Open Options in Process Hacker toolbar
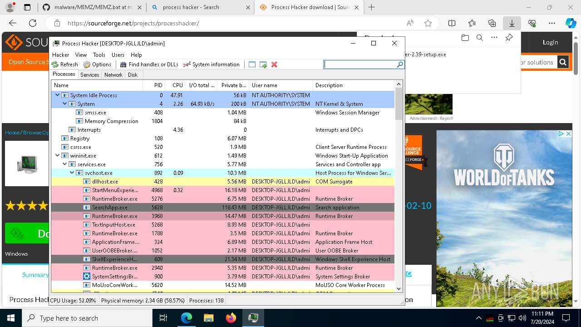 (97, 64)
